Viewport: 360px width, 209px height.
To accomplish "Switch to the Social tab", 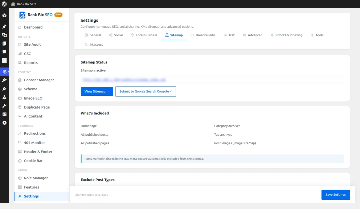I will coord(116,35).
